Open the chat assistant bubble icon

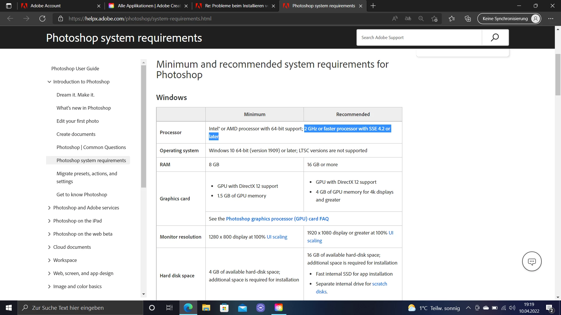pos(531,261)
